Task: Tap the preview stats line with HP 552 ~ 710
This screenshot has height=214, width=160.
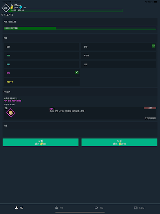Action: point(67,111)
